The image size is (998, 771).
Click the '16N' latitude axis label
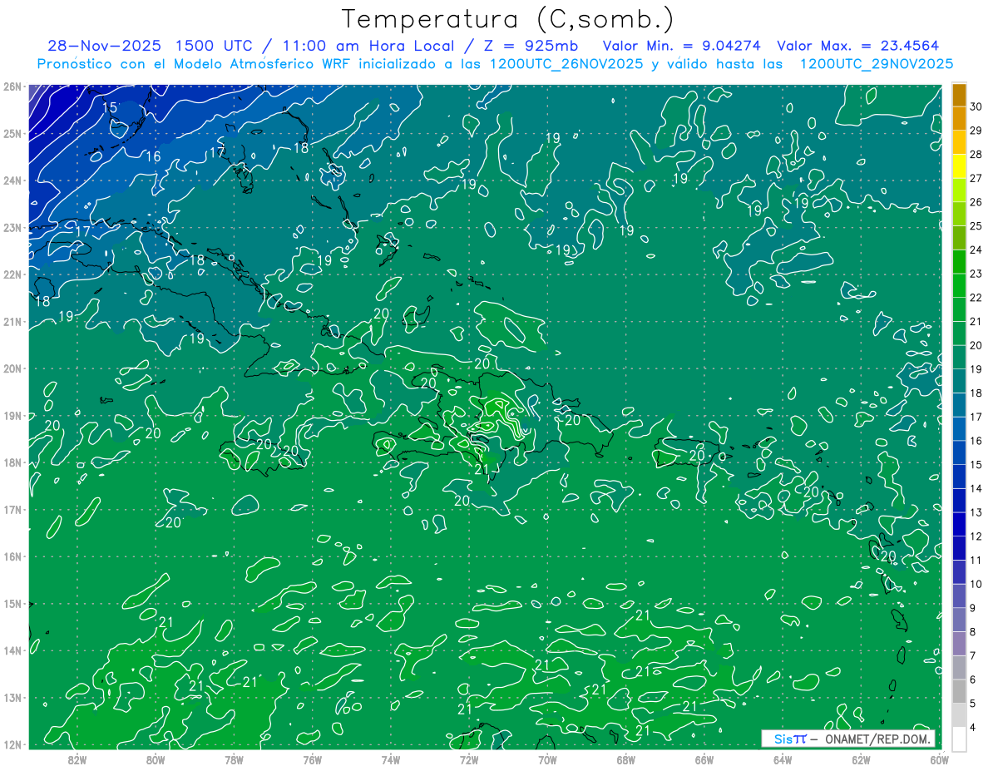coord(12,556)
